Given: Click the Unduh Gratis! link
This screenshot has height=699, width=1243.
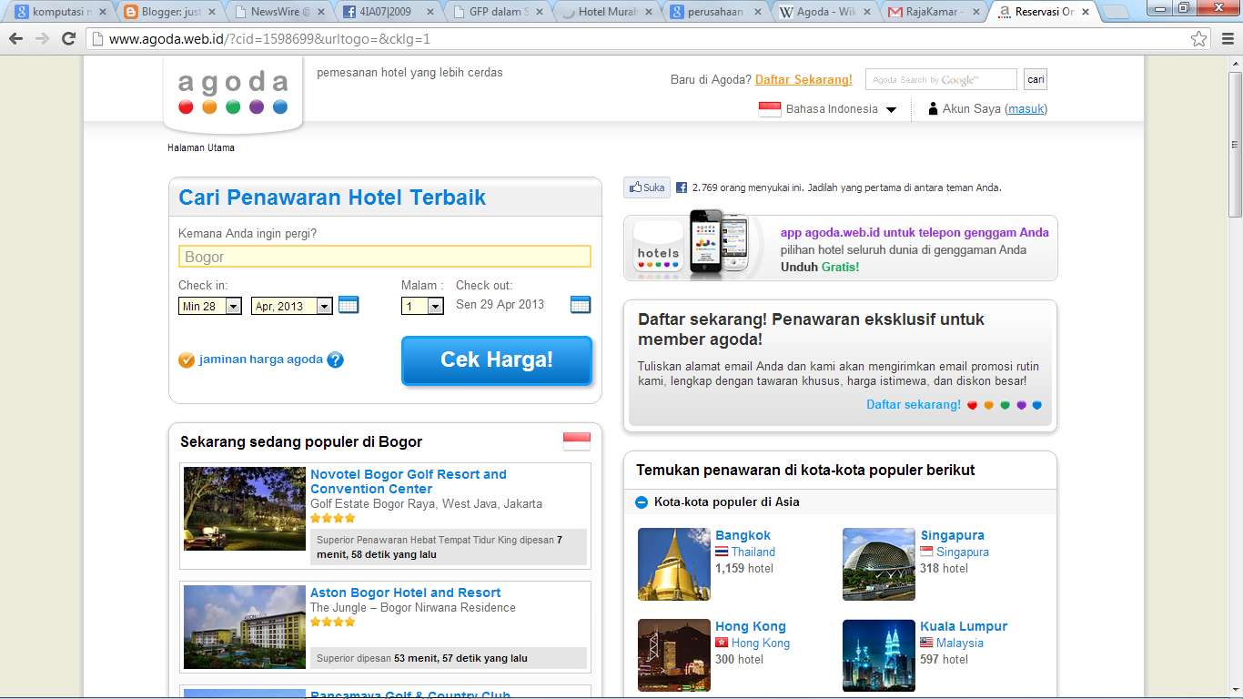Looking at the screenshot, I should 820,268.
